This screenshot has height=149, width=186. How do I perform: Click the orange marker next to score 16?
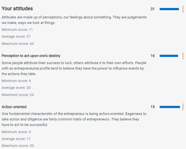click(183, 56)
